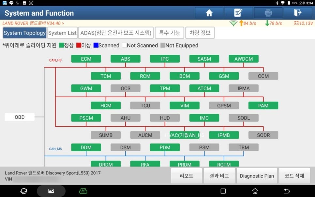The width and height of the screenshot is (315, 197).
Task: Click the OBD node on the left
Action: coord(20,116)
